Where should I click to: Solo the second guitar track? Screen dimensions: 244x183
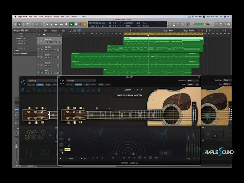[x=48, y=50]
